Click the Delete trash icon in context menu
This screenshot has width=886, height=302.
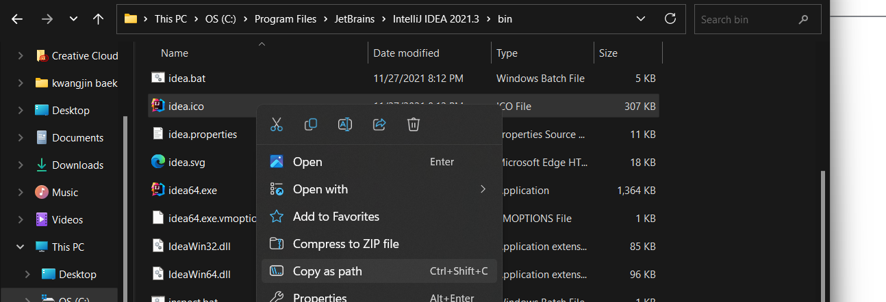coord(414,124)
